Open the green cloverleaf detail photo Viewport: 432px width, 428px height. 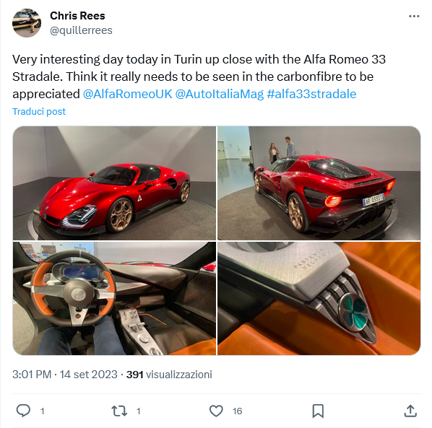click(319, 298)
